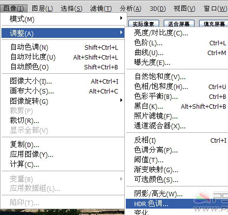228x215 pixels.
Task: Open 图像大小(I)... dialog
Action: pos(63,81)
